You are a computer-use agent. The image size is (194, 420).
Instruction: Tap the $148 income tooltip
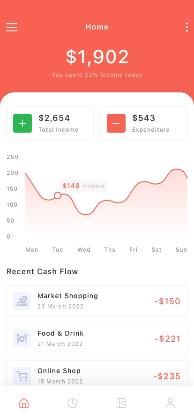coord(83,186)
